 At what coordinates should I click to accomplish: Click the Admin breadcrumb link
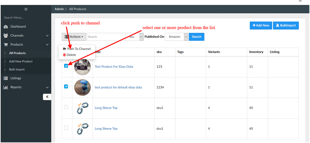pos(59,9)
